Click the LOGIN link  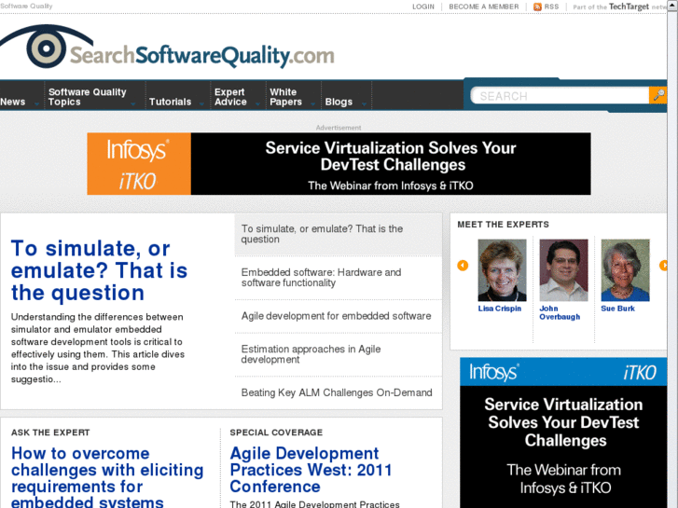[x=423, y=7]
